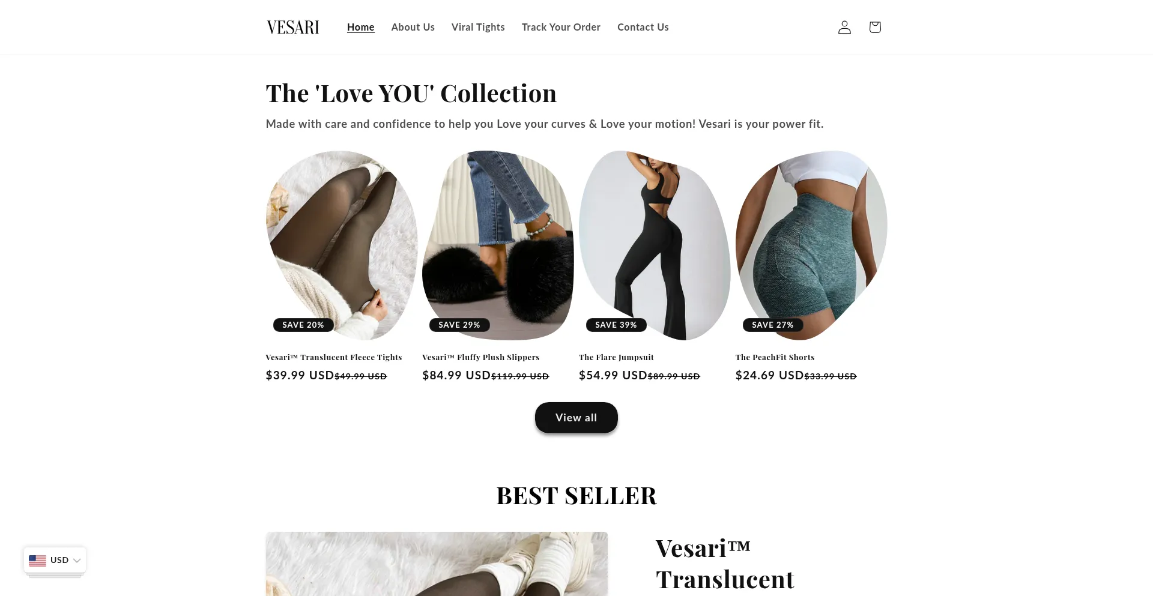Open The PeachFit Shorts product image
The height and width of the screenshot is (596, 1153).
coord(811,245)
